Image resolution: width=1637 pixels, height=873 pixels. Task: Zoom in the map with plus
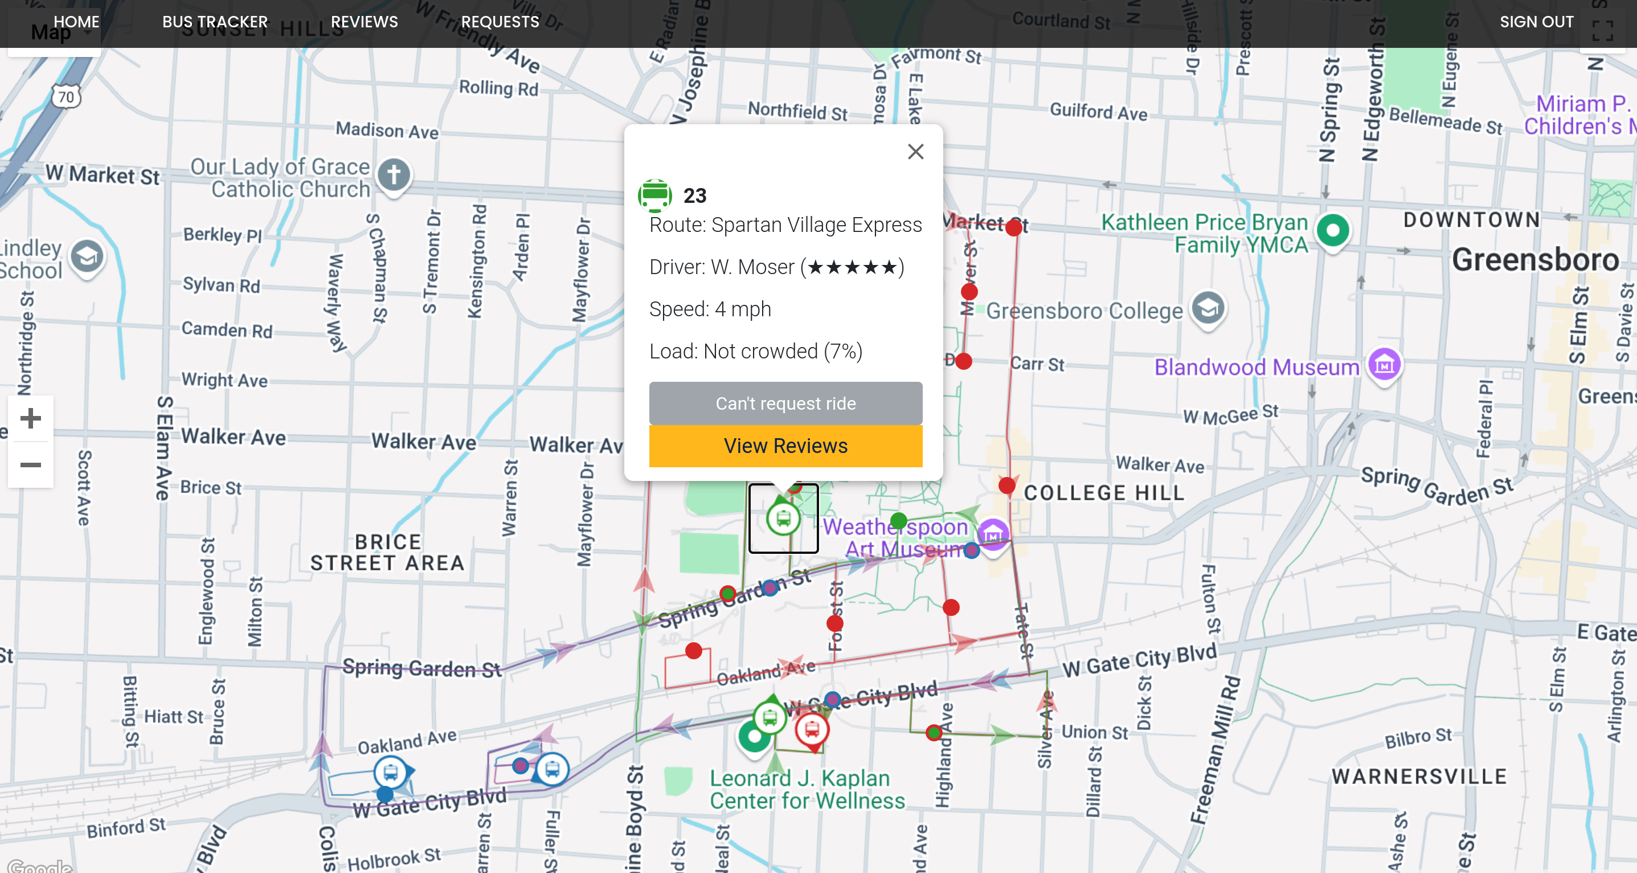point(31,418)
